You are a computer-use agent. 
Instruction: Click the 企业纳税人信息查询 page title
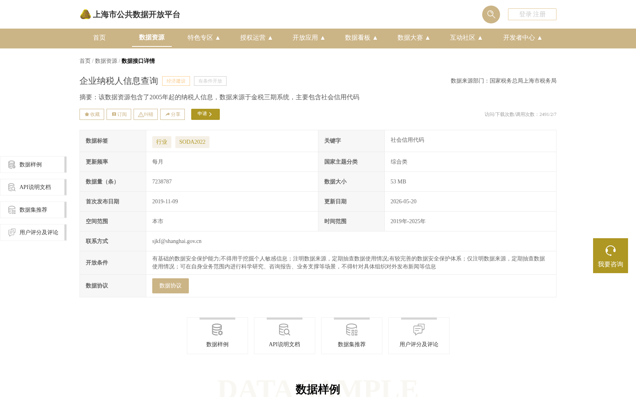pyautogui.click(x=119, y=81)
